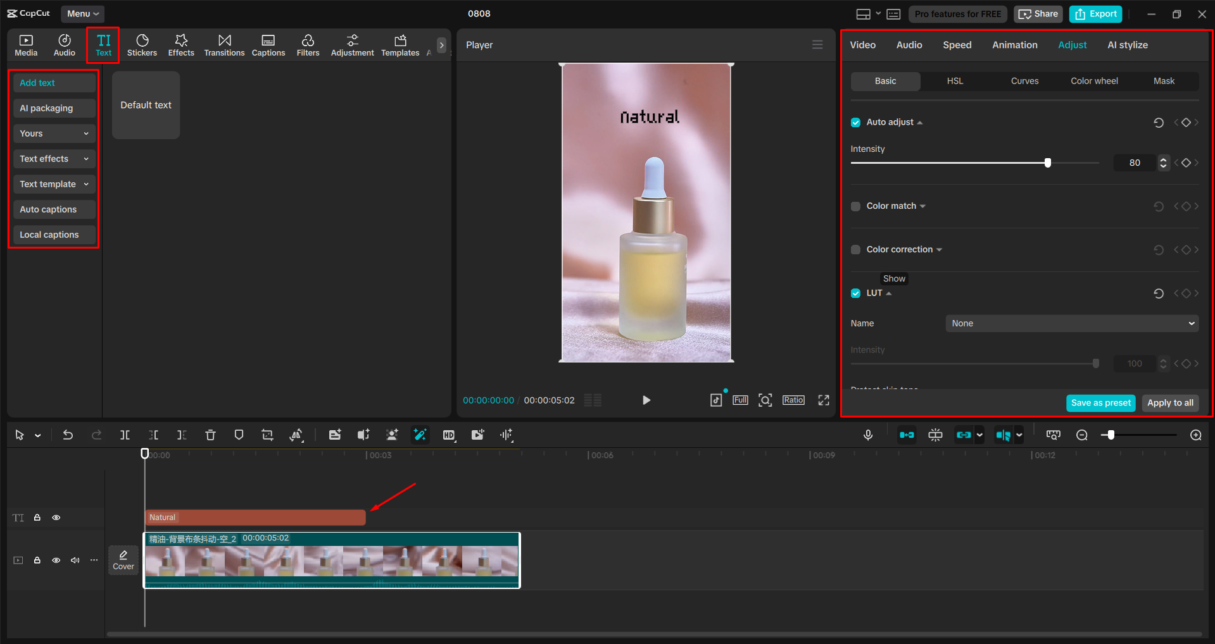Select the crop tool above the timeline
The width and height of the screenshot is (1215, 644).
[267, 435]
